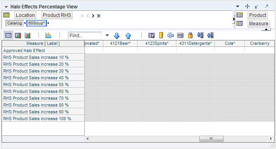Image resolution: width=276 pixels, height=149 pixels.
Task: Sort ascending A to Z
Action: (200, 35)
